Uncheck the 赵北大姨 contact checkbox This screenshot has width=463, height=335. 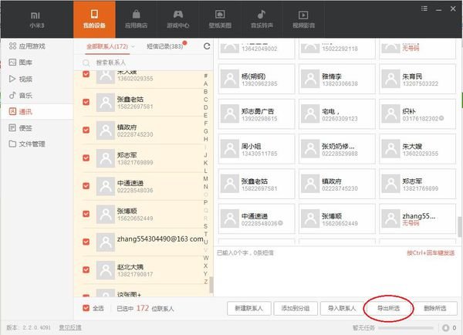click(86, 269)
